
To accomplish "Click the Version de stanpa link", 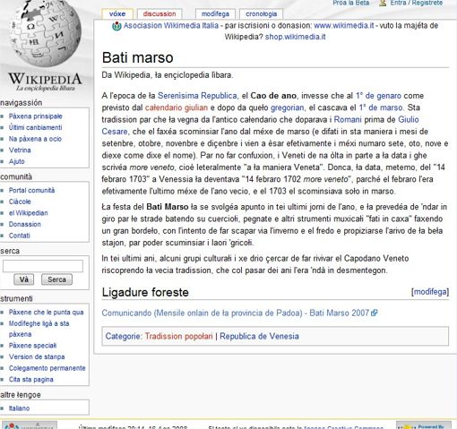I will coord(37,356).
